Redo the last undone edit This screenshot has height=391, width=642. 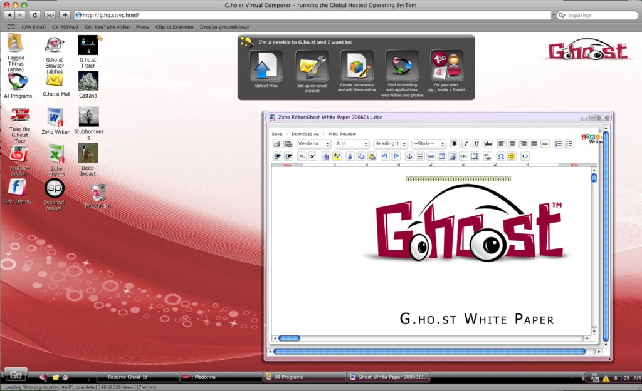(396, 156)
